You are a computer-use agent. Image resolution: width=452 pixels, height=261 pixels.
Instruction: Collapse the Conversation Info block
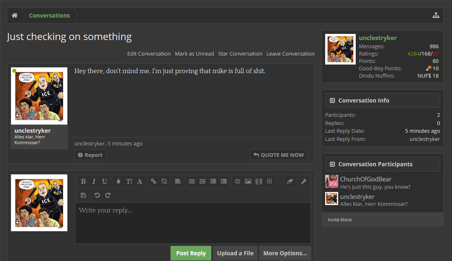coord(332,100)
